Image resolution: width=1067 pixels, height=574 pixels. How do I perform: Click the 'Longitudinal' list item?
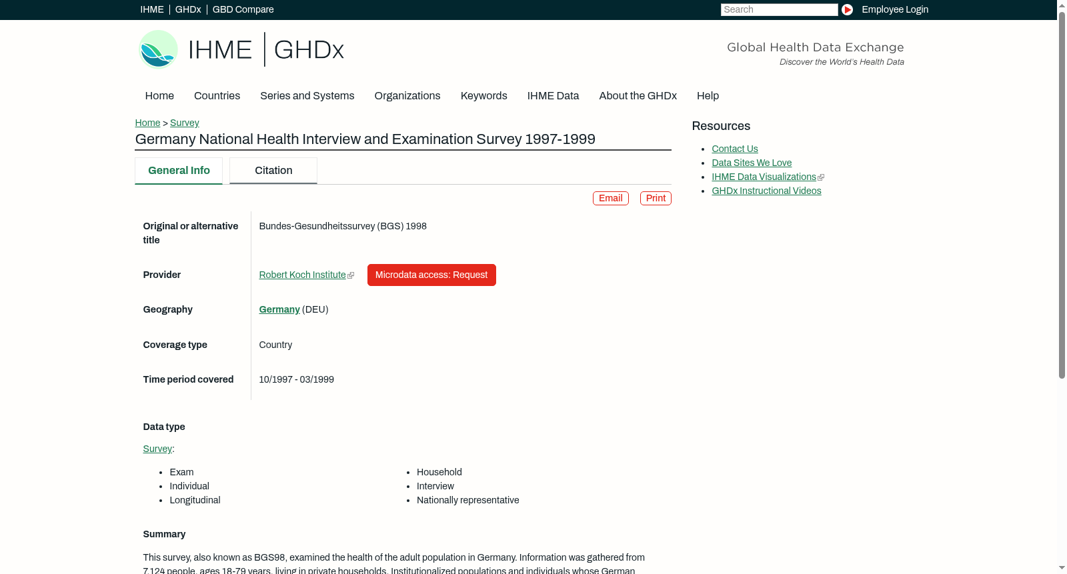click(195, 500)
